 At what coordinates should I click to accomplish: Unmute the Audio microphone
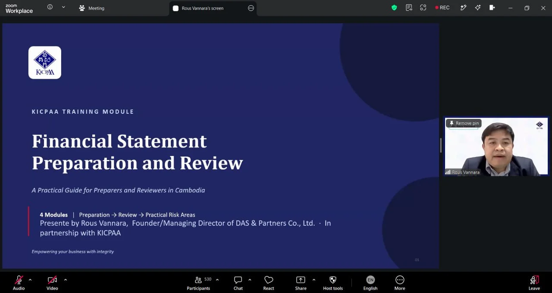[x=19, y=283]
